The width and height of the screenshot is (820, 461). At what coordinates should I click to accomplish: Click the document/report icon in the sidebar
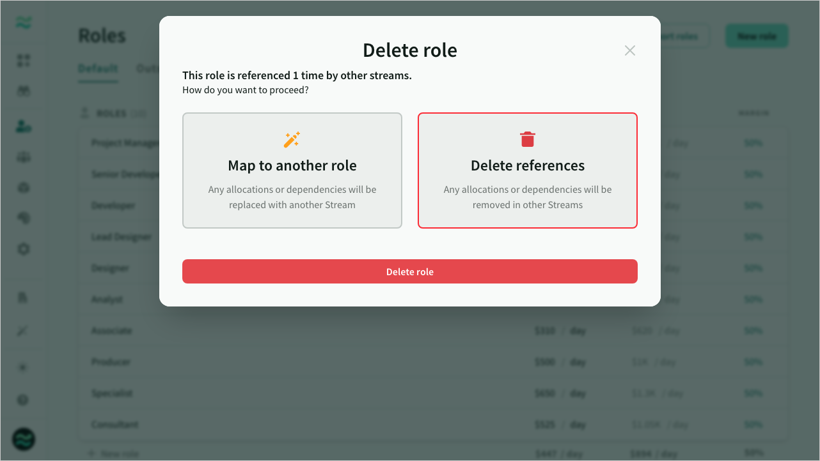click(x=24, y=298)
